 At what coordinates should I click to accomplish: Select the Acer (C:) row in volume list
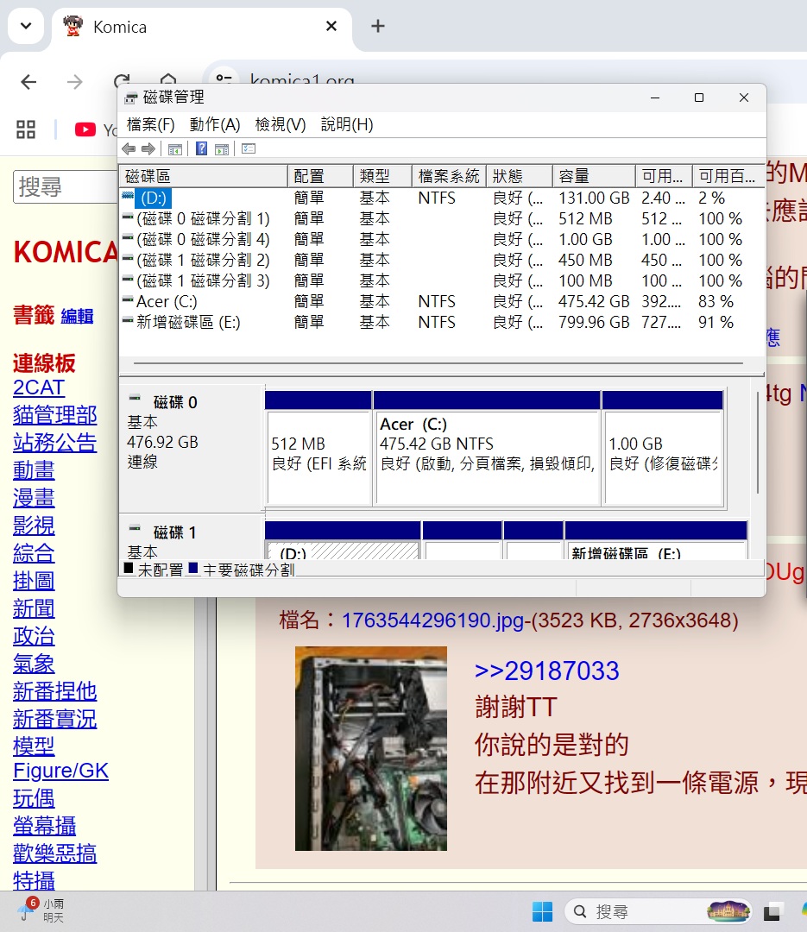click(x=164, y=301)
